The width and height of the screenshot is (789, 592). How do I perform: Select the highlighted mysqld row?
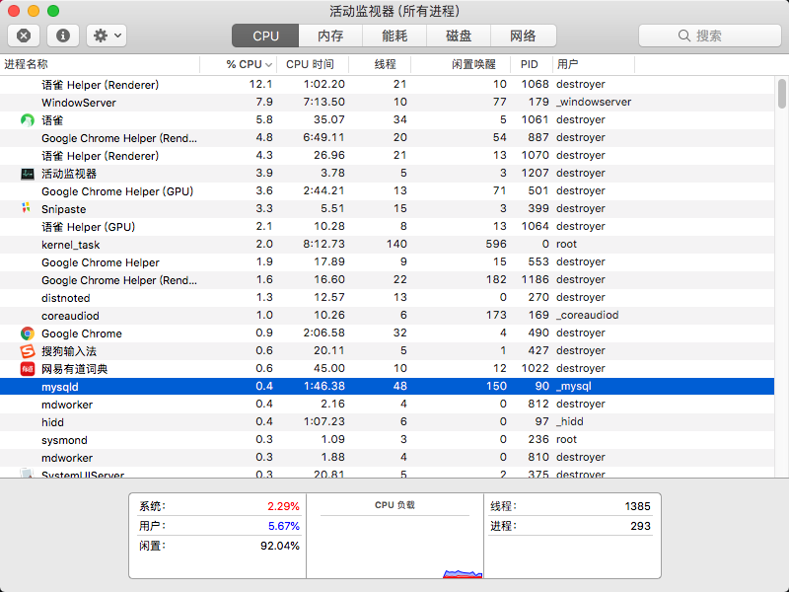[387, 387]
